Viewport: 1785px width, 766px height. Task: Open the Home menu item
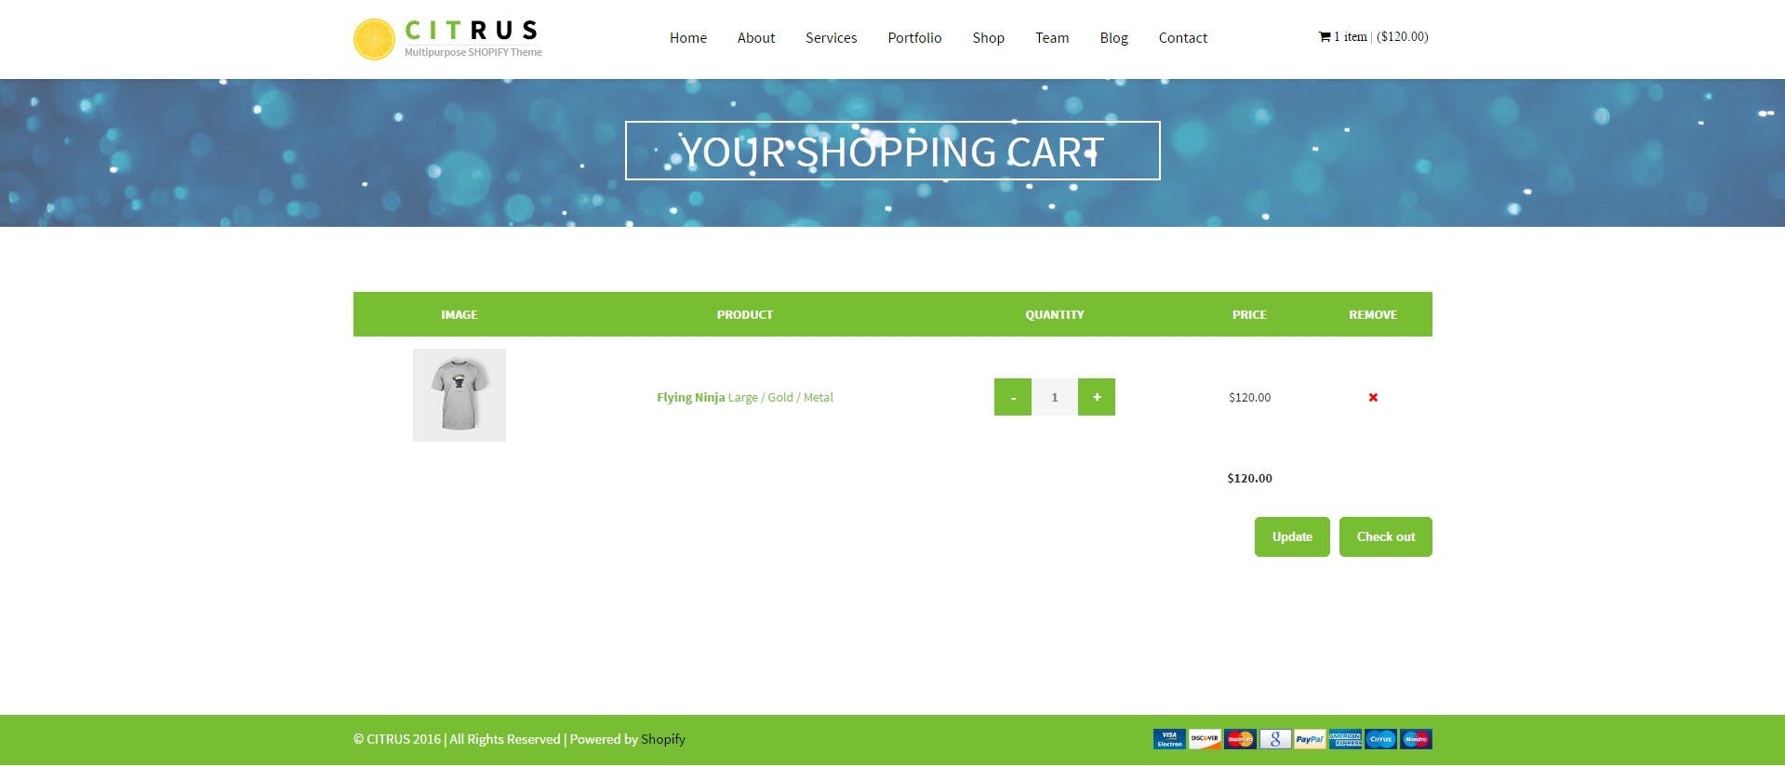tap(688, 38)
